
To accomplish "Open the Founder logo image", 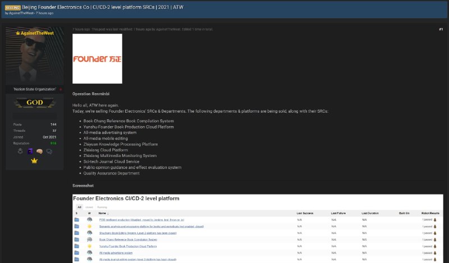I will (97, 59).
